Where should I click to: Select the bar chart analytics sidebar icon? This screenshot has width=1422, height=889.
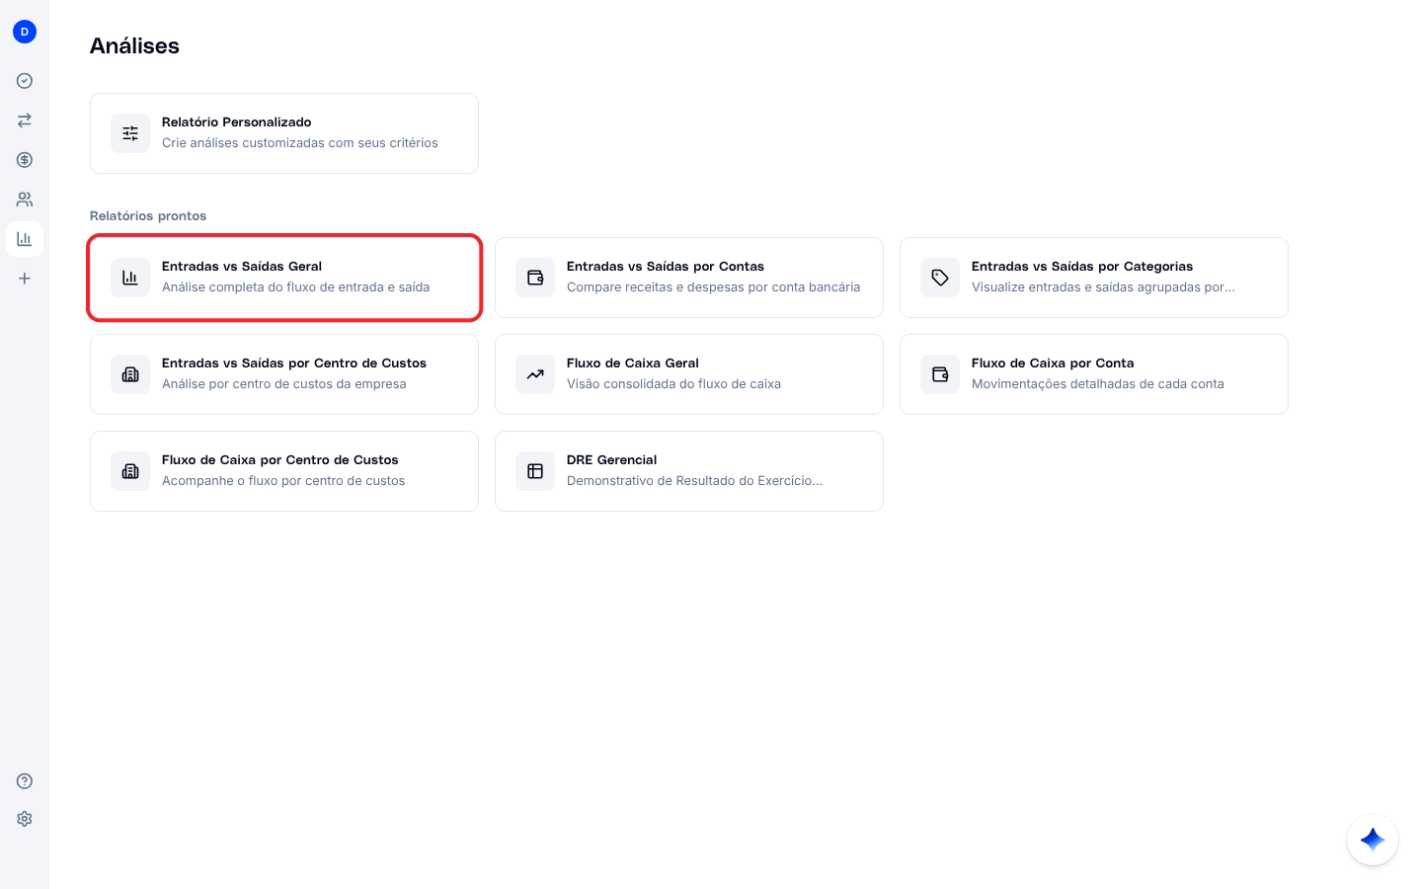pos(25,239)
